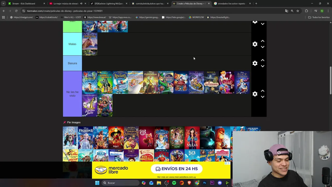Image resolution: width=332 pixels, height=187 pixels.
Task: Pick the Fun and Fancy Free poster
Action: point(146,155)
